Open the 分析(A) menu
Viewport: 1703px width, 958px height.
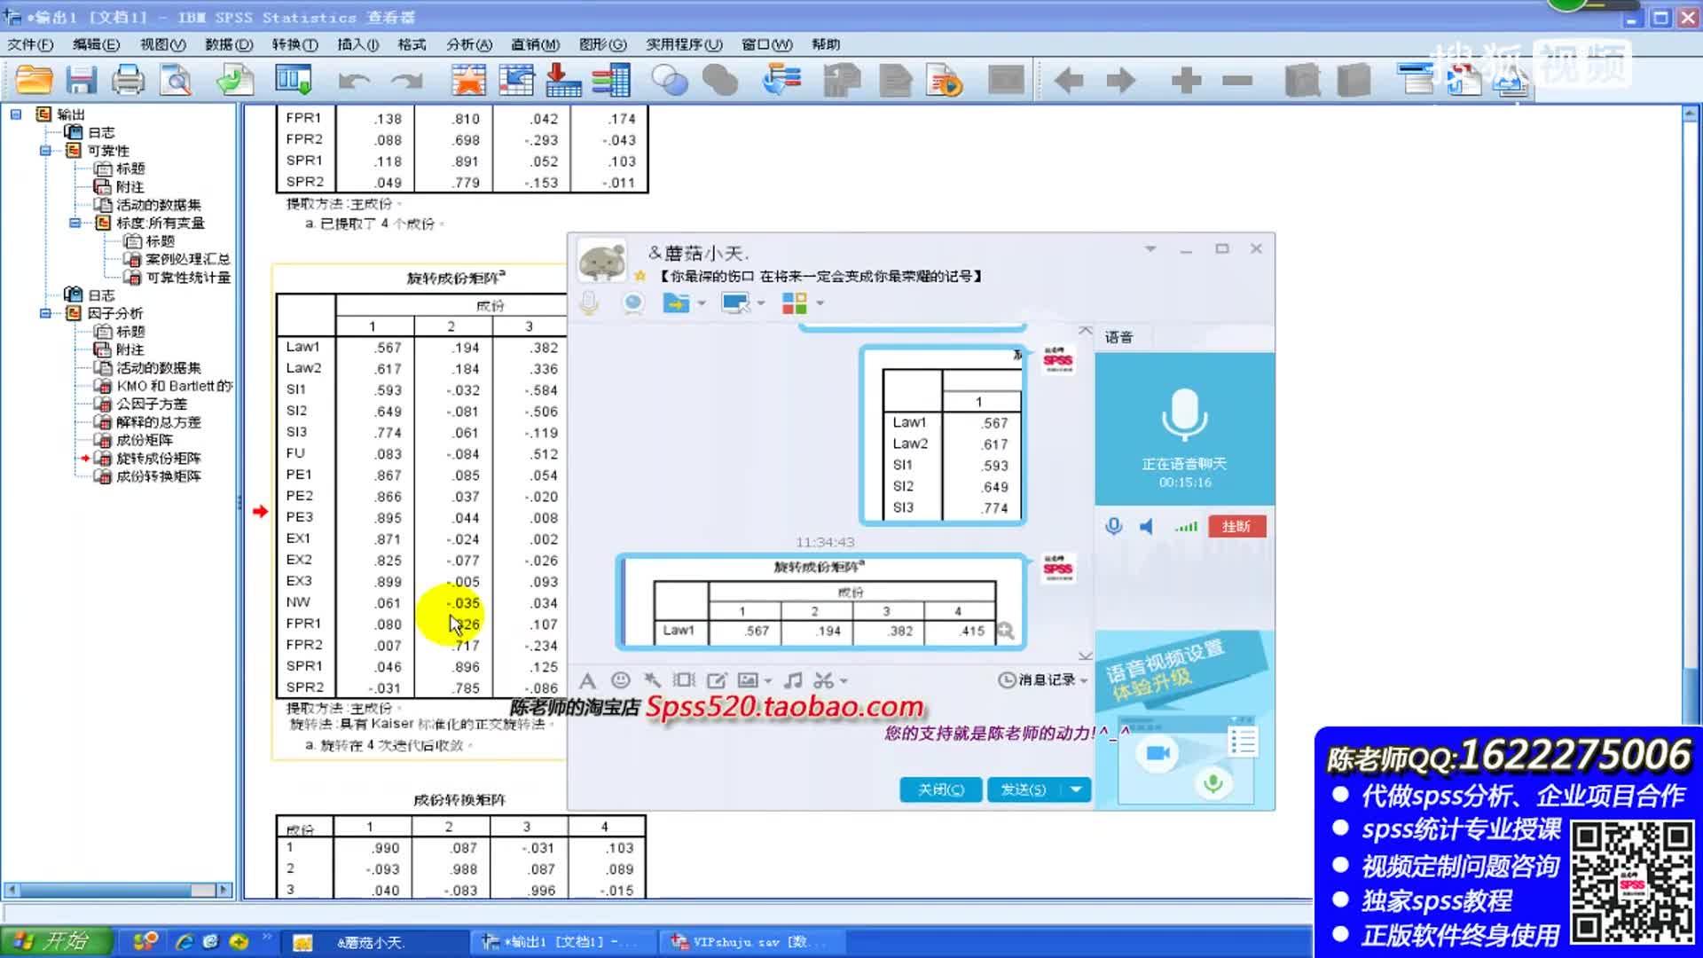pyautogui.click(x=468, y=44)
